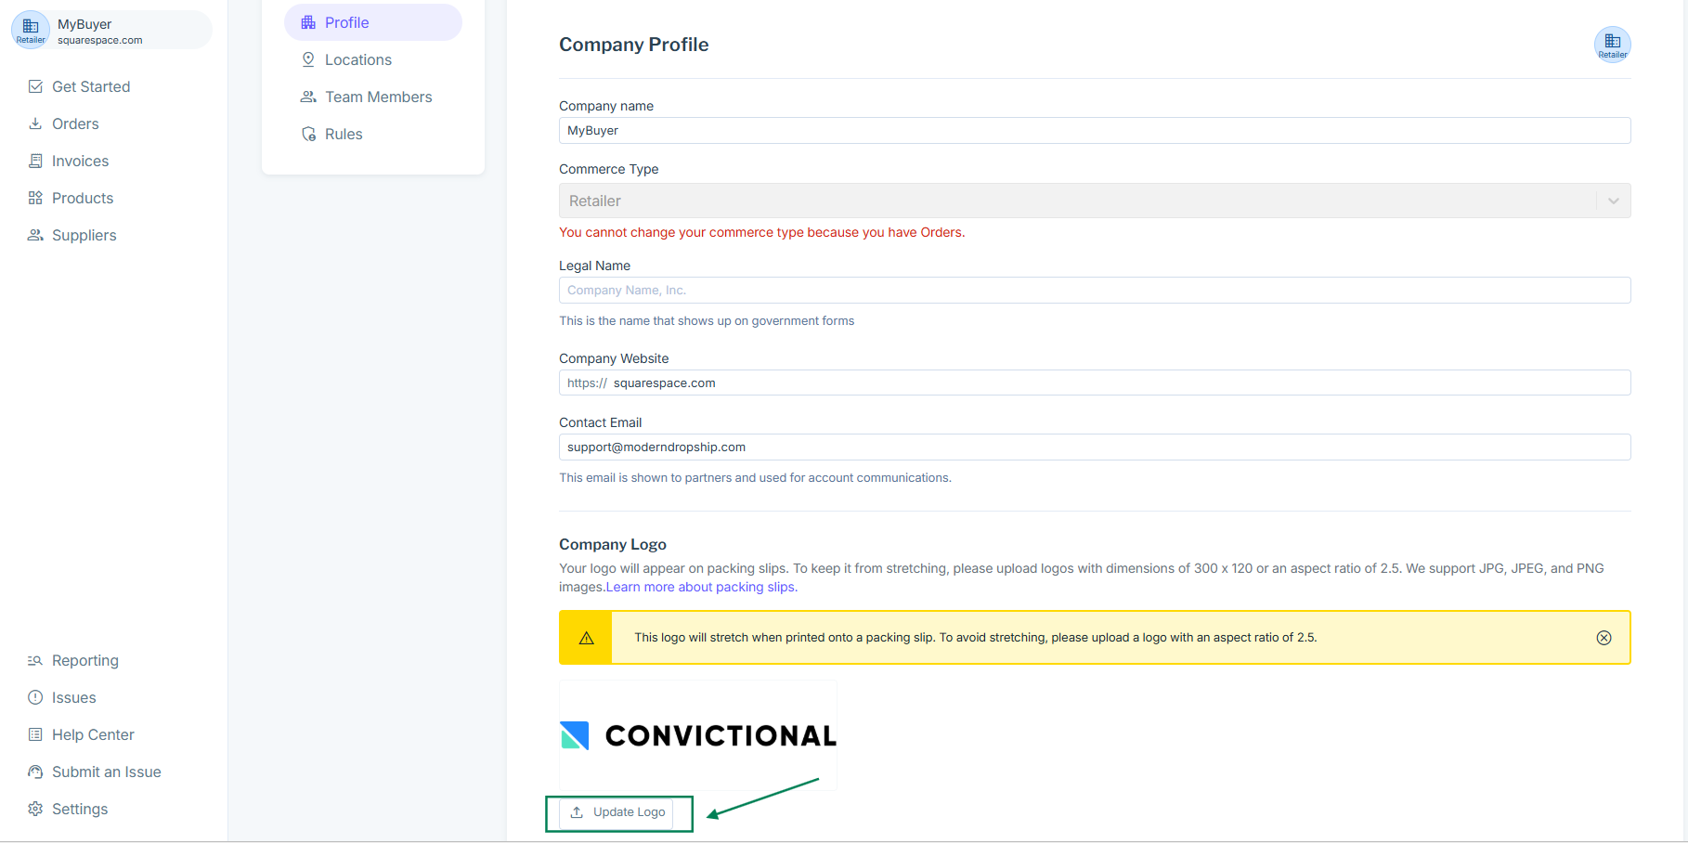The height and width of the screenshot is (843, 1688).
Task: Click the Contact Email text field
Action: [x=1094, y=447]
